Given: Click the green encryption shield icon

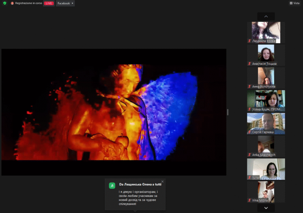Looking at the screenshot, I should point(5,3).
